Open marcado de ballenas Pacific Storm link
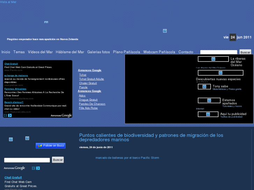This screenshot has width=254, height=190. tap(127, 158)
